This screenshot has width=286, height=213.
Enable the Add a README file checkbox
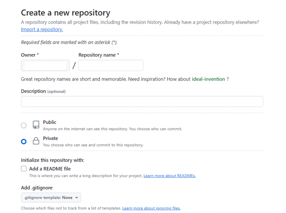tap(24, 169)
